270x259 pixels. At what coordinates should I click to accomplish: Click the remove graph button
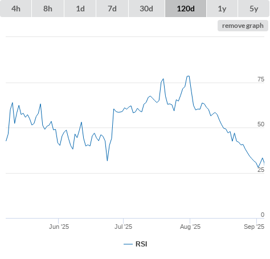pos(243,26)
